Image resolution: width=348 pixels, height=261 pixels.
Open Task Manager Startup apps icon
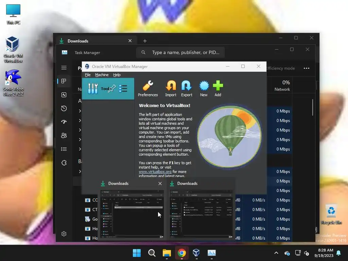tap(64, 122)
